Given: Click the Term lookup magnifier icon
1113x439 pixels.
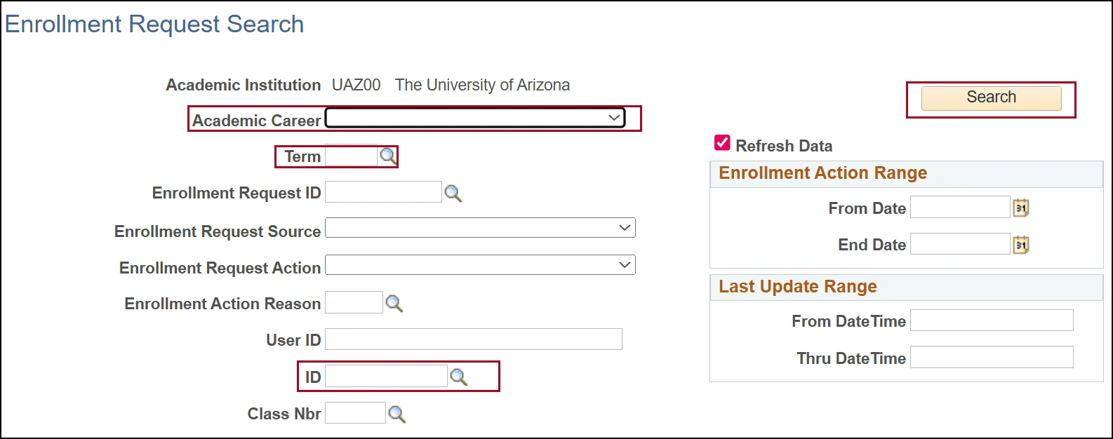Looking at the screenshot, I should tap(387, 156).
